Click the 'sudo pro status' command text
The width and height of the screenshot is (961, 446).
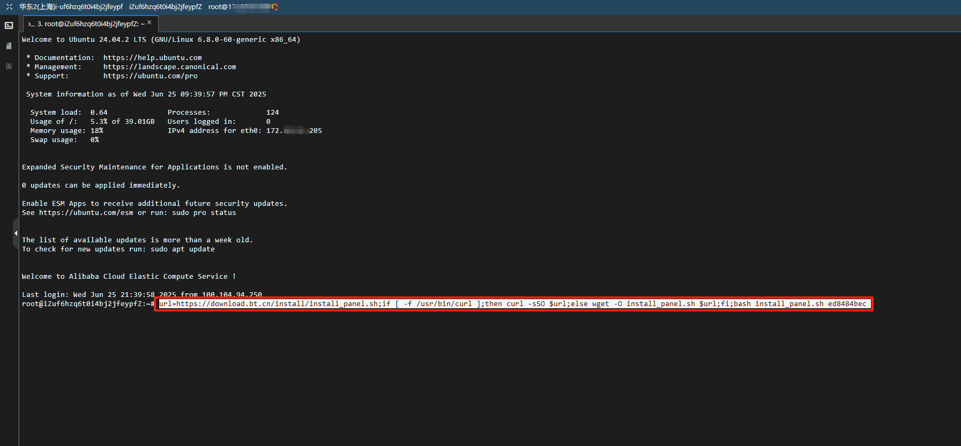(x=204, y=212)
